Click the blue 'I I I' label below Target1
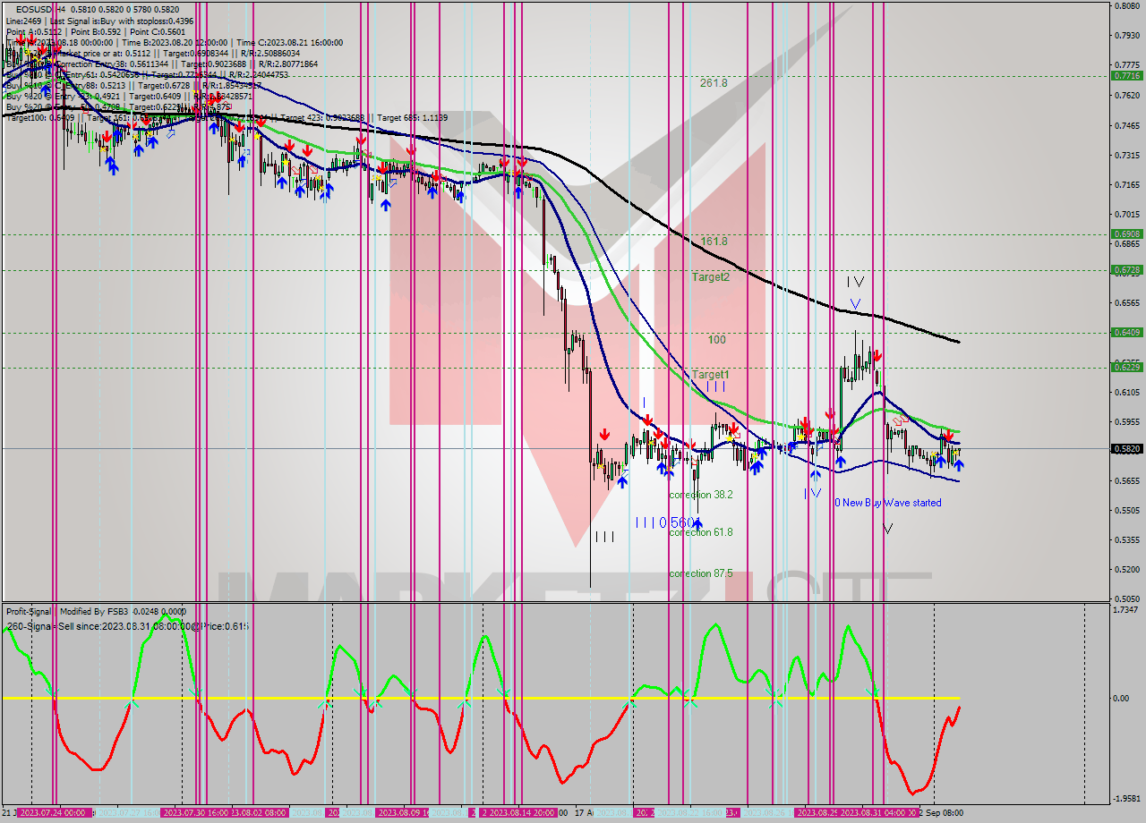 coord(715,387)
